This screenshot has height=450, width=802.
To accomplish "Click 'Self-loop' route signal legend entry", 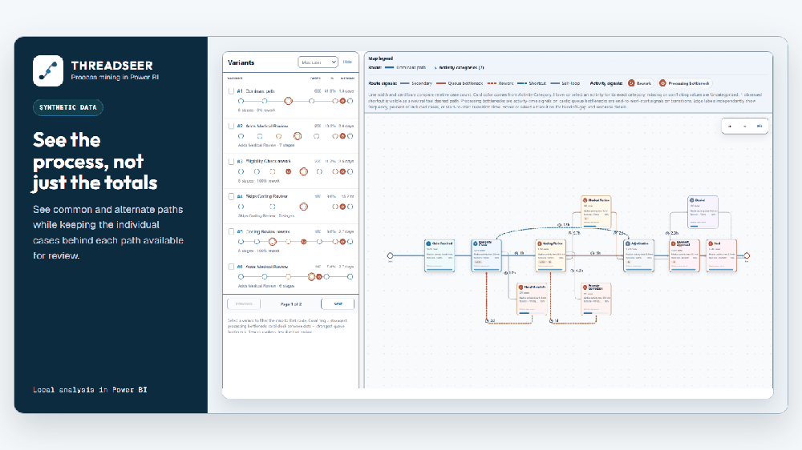I will (565, 83).
